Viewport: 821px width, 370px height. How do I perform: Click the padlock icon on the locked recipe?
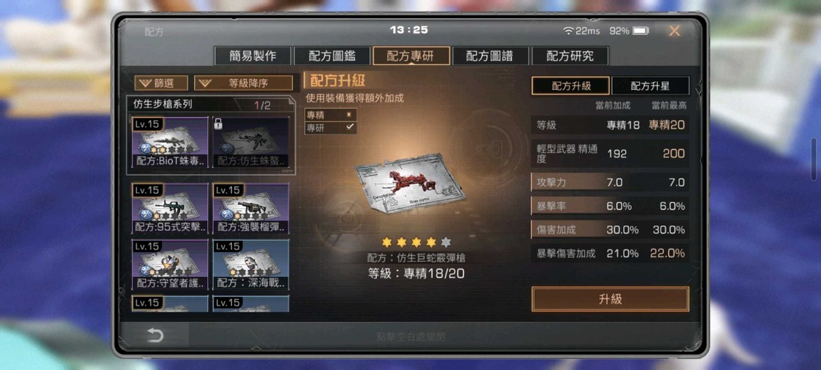[218, 124]
